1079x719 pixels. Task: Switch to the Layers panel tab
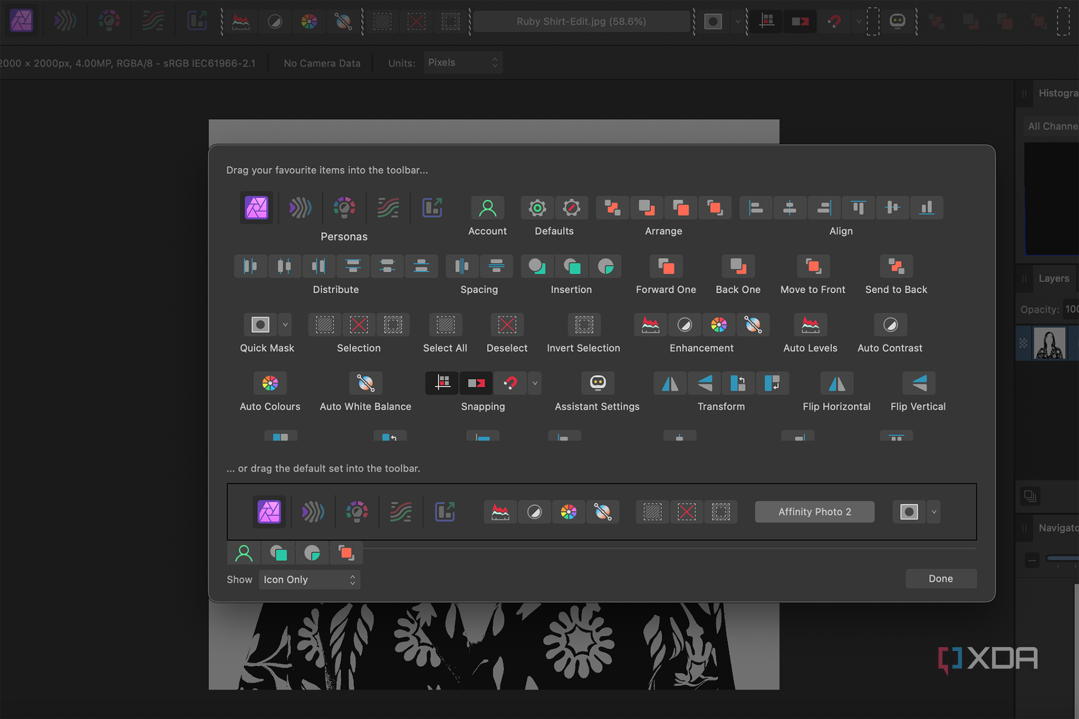pyautogui.click(x=1054, y=278)
